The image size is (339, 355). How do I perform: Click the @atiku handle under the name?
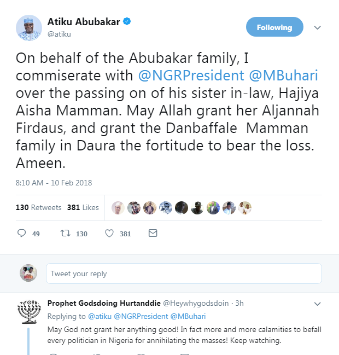59,34
